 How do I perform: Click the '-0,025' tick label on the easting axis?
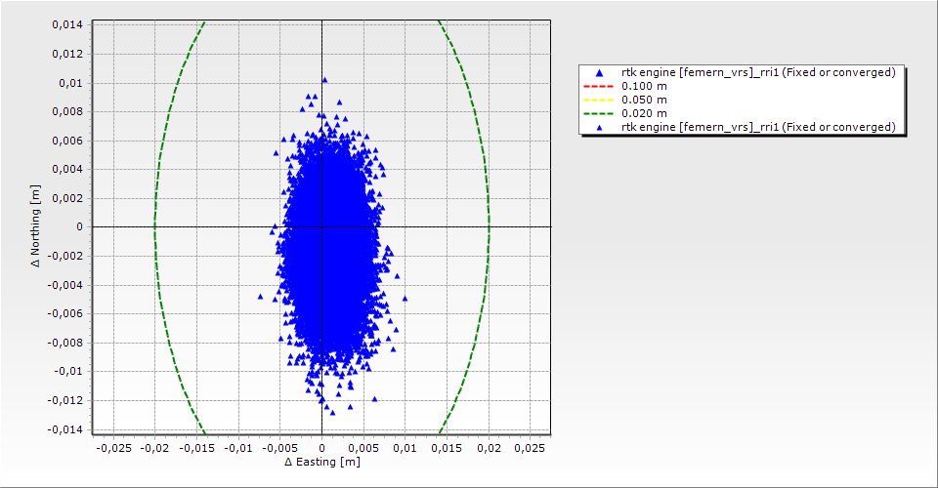coord(112,447)
